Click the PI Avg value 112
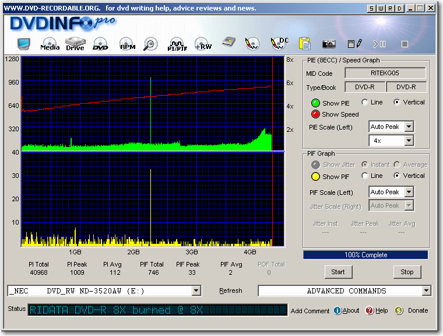 tap(115, 272)
